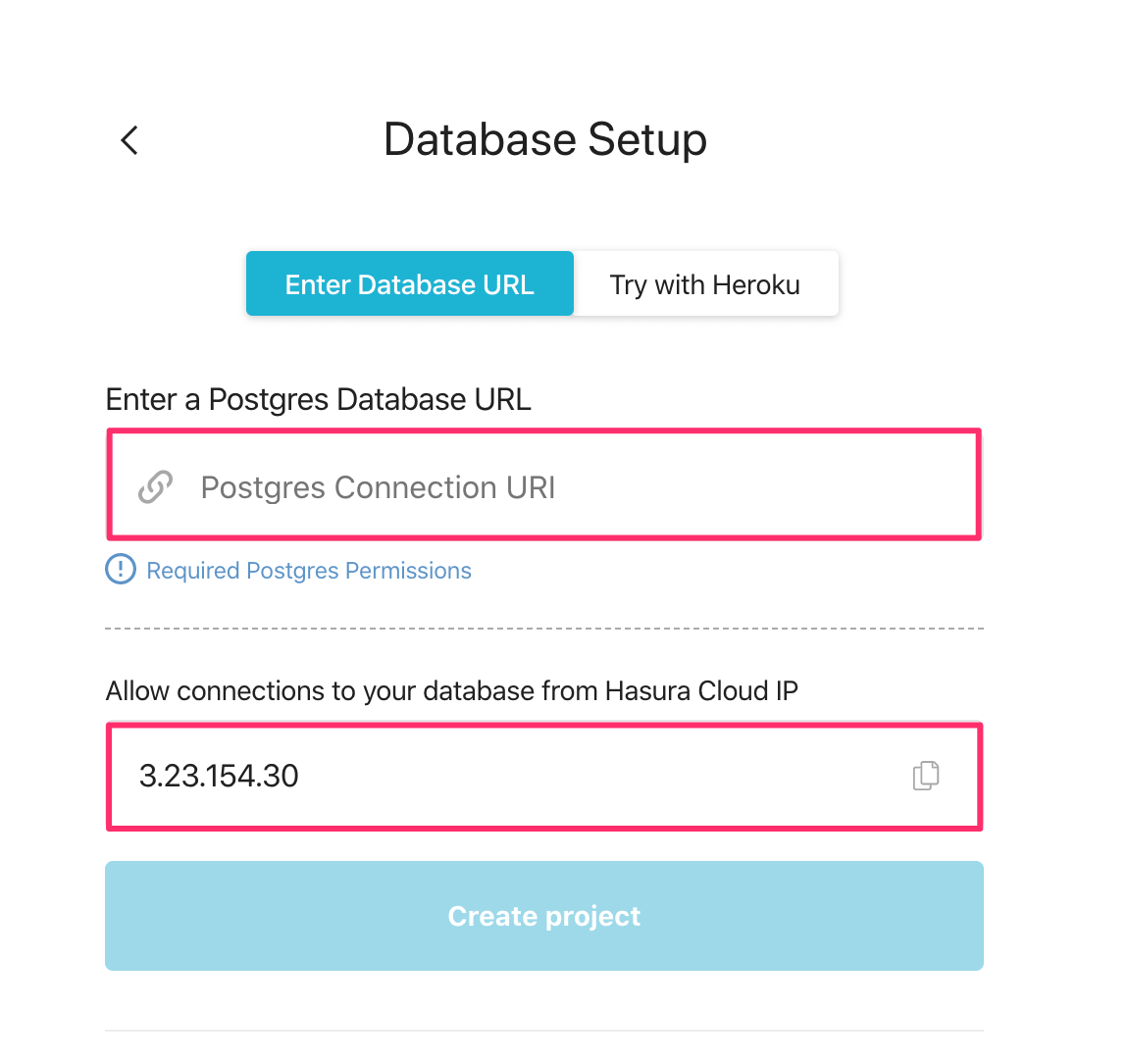Click the dashed divider line

point(544,629)
